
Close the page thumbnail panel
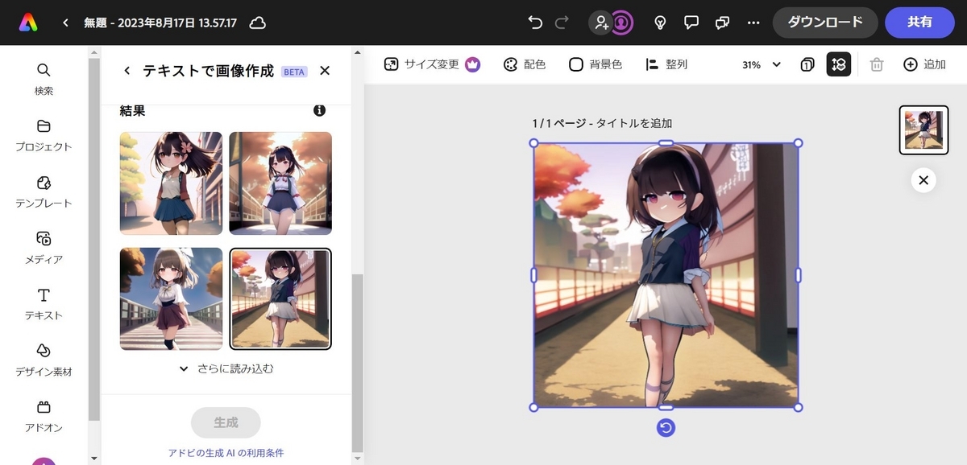coord(923,180)
